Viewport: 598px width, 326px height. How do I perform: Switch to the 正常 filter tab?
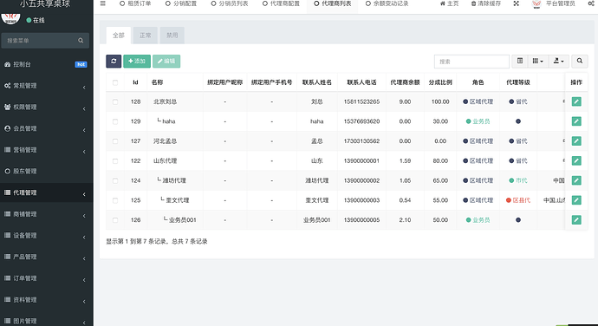[146, 36]
